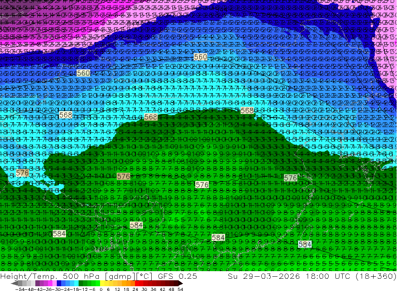Click the '-42' legend value
This screenshot has width=397, height=291.
pyautogui.click(x=39, y=289)
